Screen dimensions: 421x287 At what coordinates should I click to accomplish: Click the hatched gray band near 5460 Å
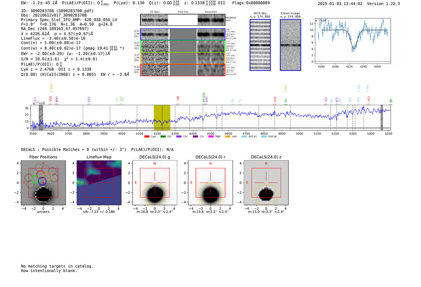(382, 117)
